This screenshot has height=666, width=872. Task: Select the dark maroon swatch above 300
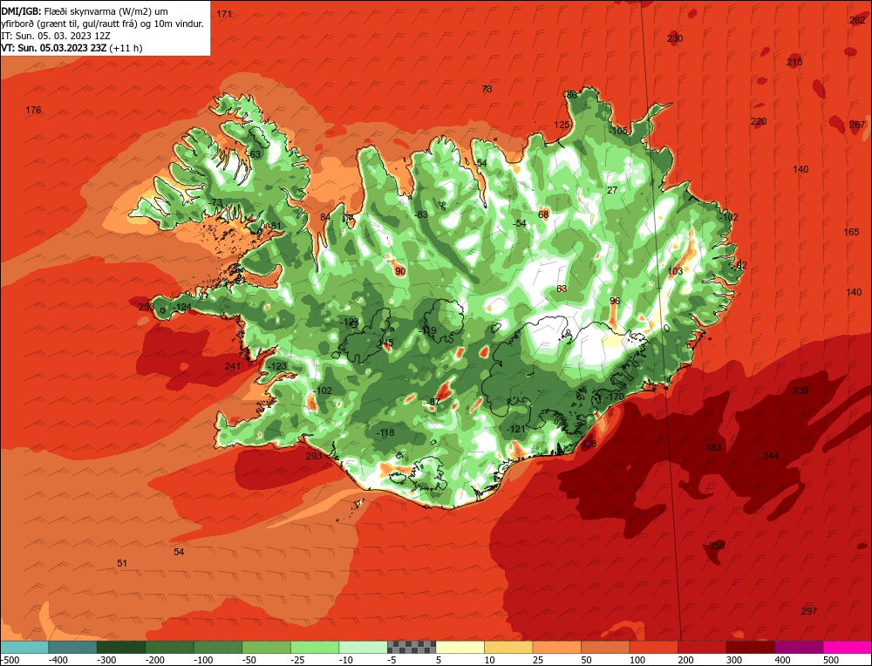tap(751, 647)
